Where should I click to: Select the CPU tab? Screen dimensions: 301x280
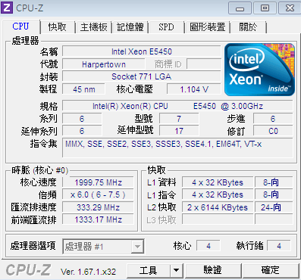[x=21, y=26]
